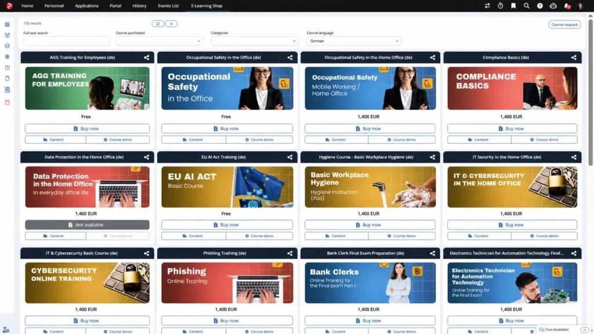Click the page vertical scrollbar
The width and height of the screenshot is (594, 334).
(590, 91)
